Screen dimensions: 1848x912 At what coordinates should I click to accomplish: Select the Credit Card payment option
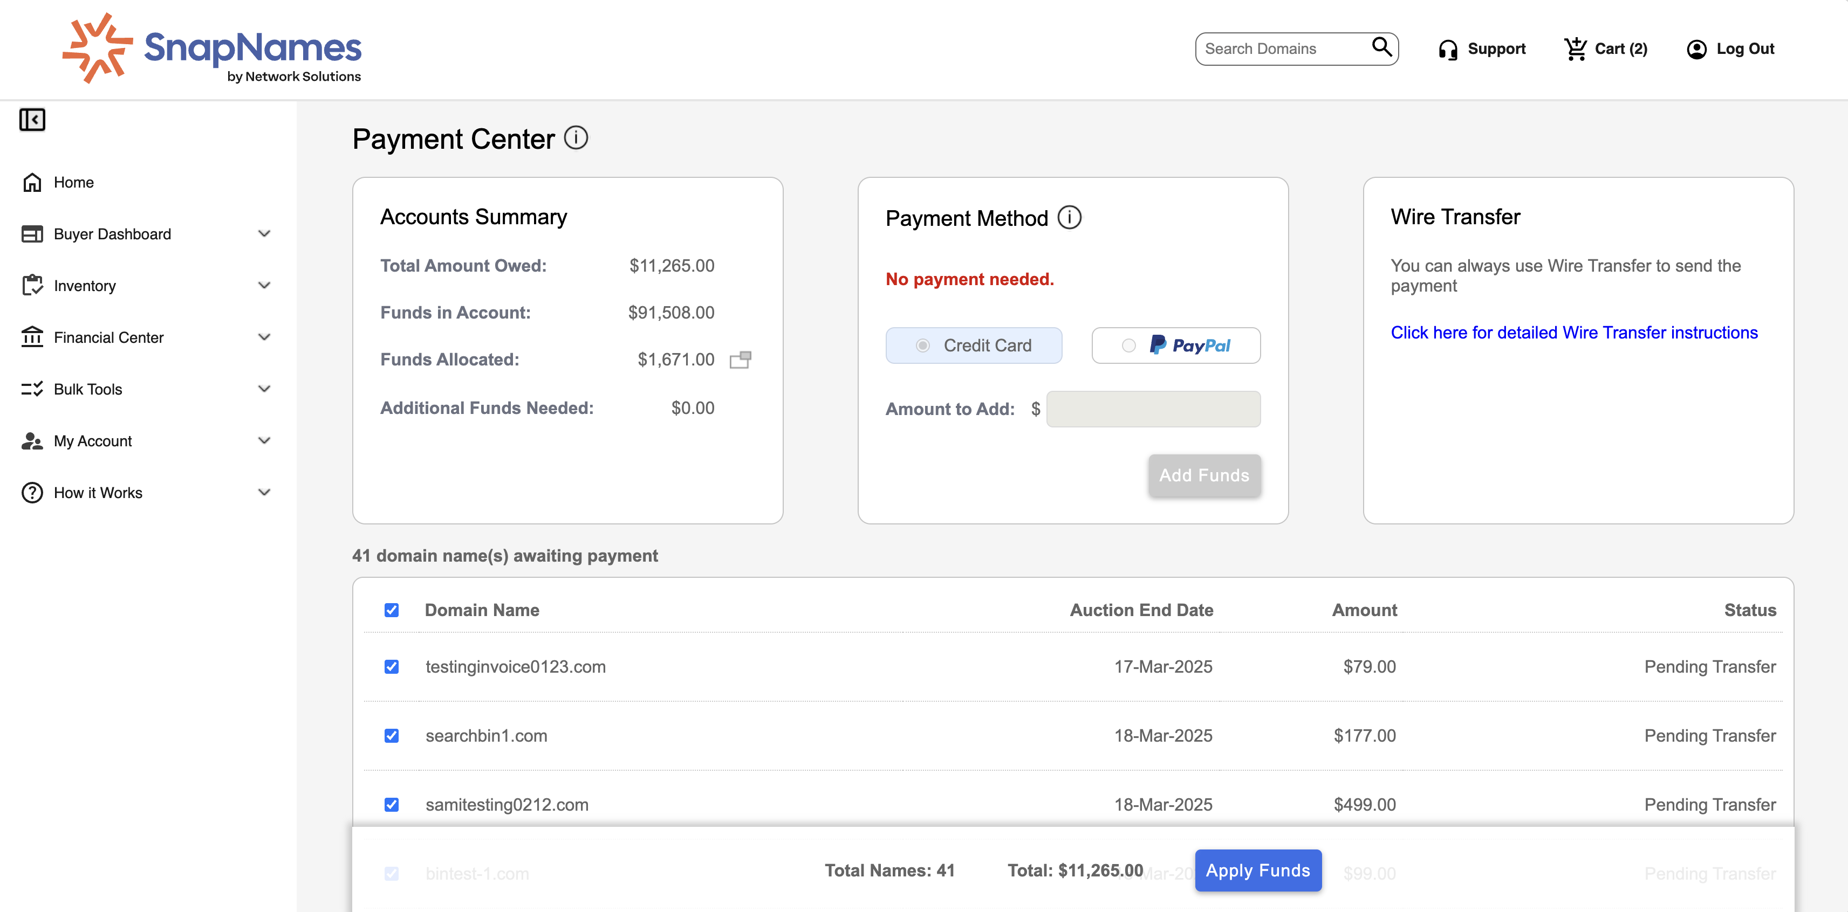[974, 346]
